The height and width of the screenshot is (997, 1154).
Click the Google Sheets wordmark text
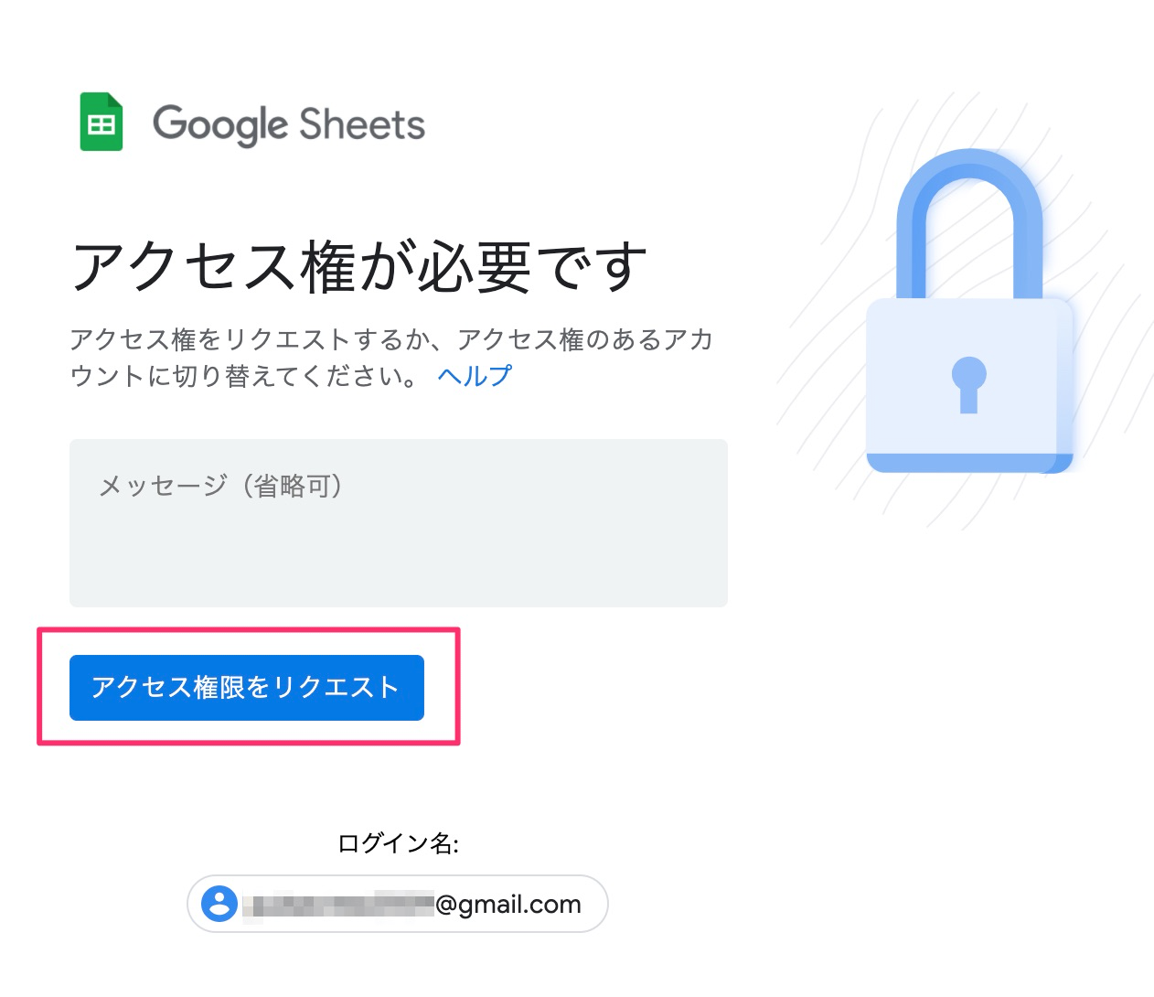(288, 124)
